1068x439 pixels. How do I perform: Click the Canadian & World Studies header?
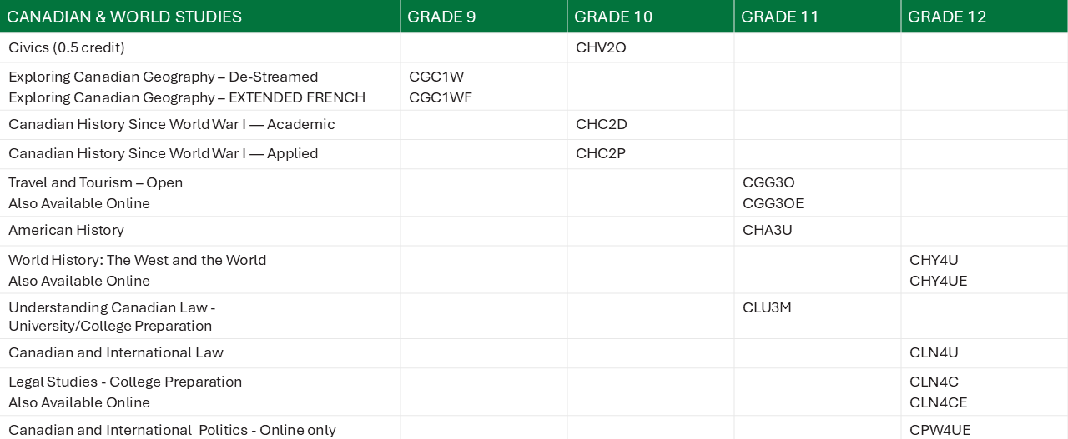(124, 17)
